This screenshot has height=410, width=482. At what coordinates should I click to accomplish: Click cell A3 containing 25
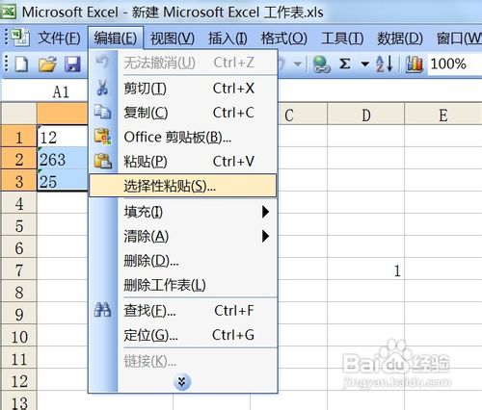(63, 181)
